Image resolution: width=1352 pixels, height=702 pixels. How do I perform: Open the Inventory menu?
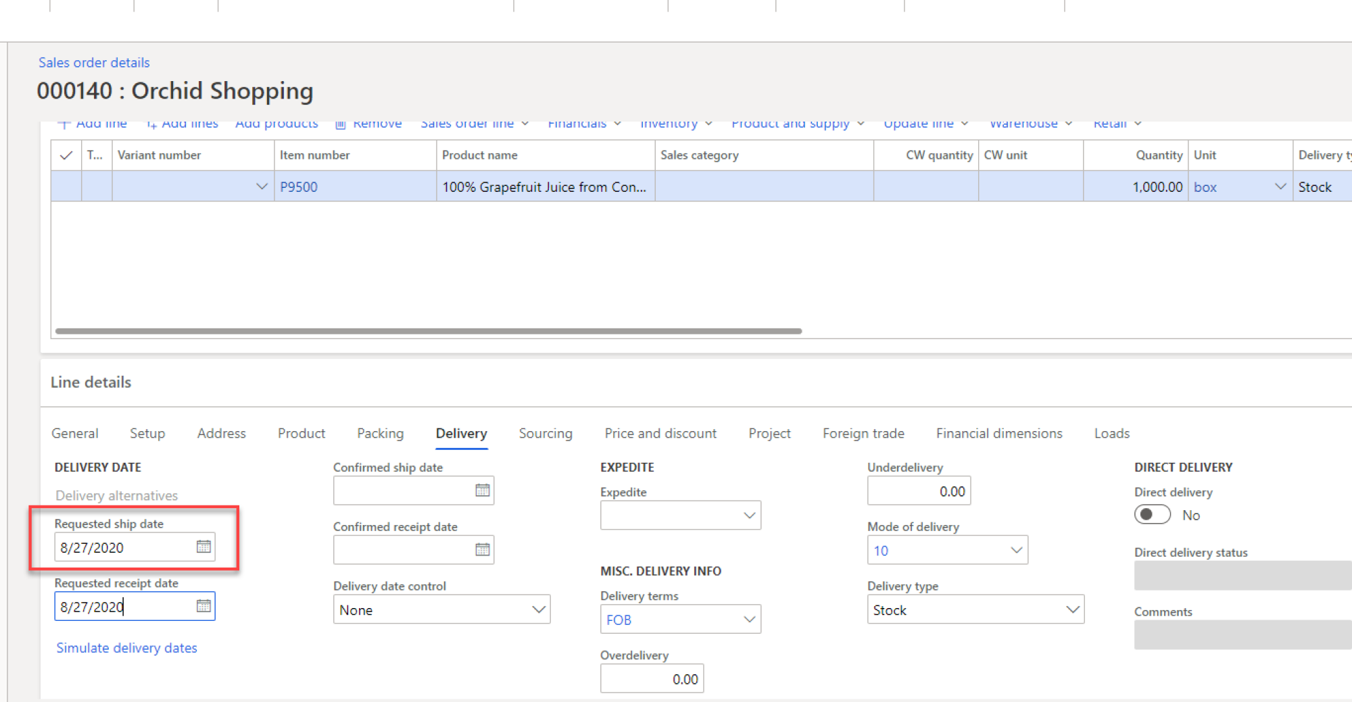[x=676, y=124]
